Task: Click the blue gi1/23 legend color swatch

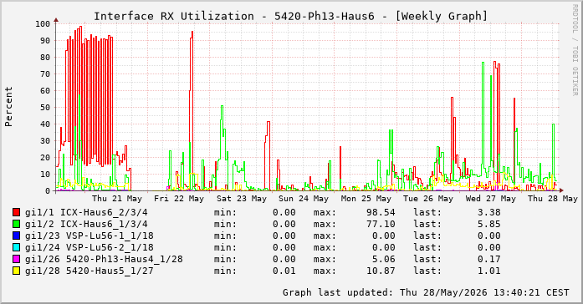Action: coord(16,236)
